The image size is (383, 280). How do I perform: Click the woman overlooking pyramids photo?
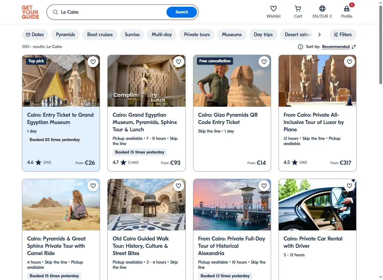click(61, 205)
